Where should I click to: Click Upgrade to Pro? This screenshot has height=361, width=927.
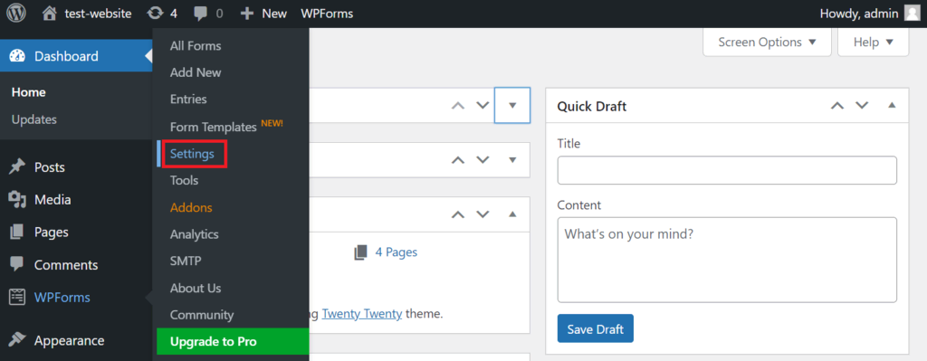coord(233,341)
